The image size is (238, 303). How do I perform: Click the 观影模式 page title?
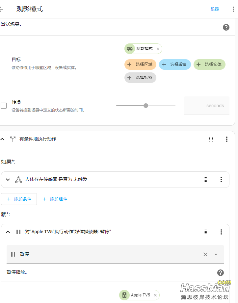(30, 9)
